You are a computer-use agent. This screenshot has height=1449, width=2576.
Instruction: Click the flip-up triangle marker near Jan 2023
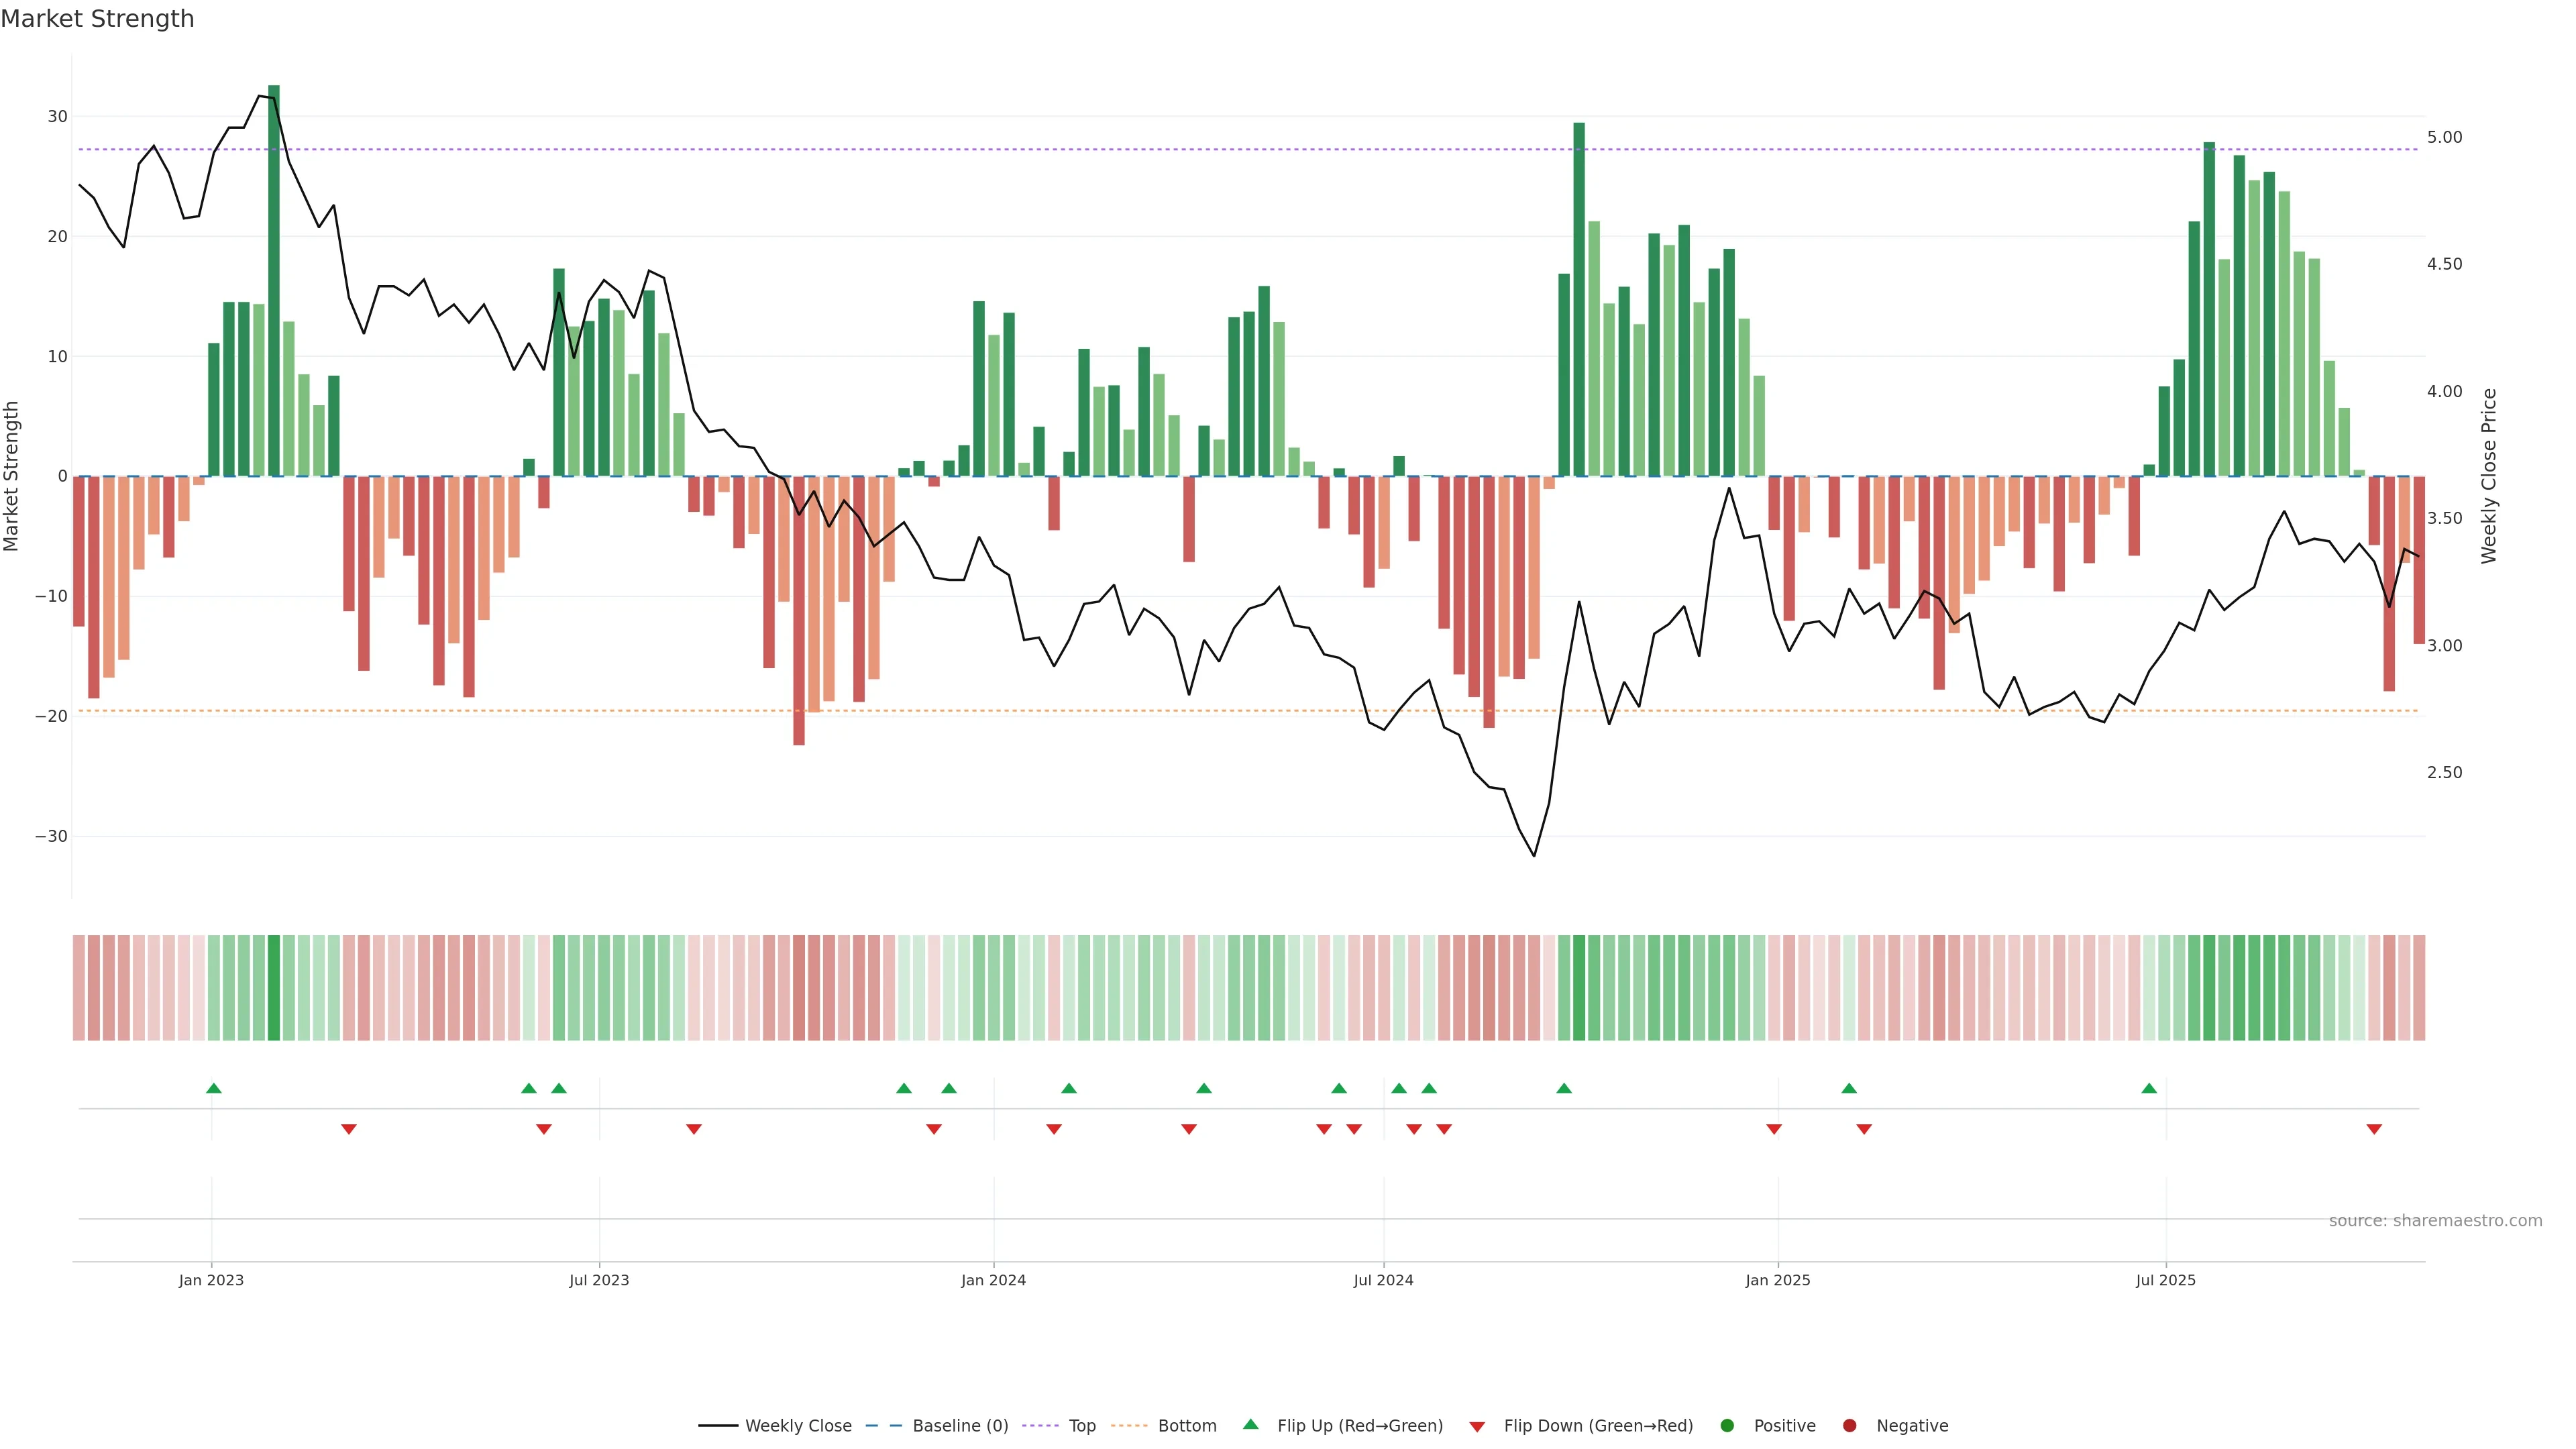213,1088
